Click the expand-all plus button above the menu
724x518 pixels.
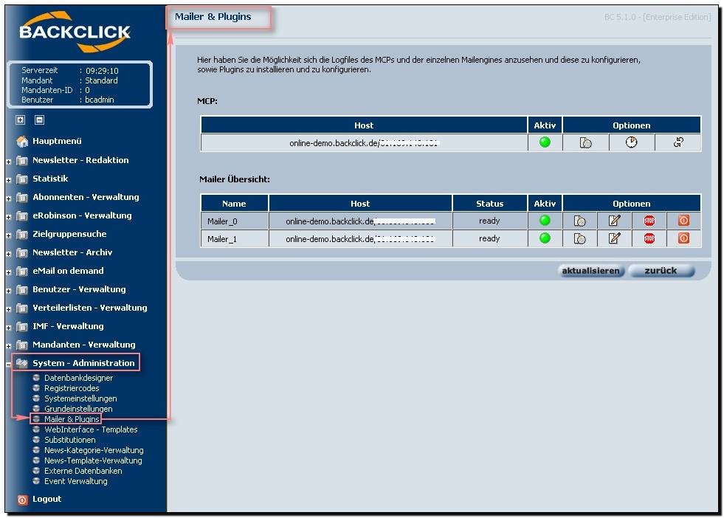21,120
